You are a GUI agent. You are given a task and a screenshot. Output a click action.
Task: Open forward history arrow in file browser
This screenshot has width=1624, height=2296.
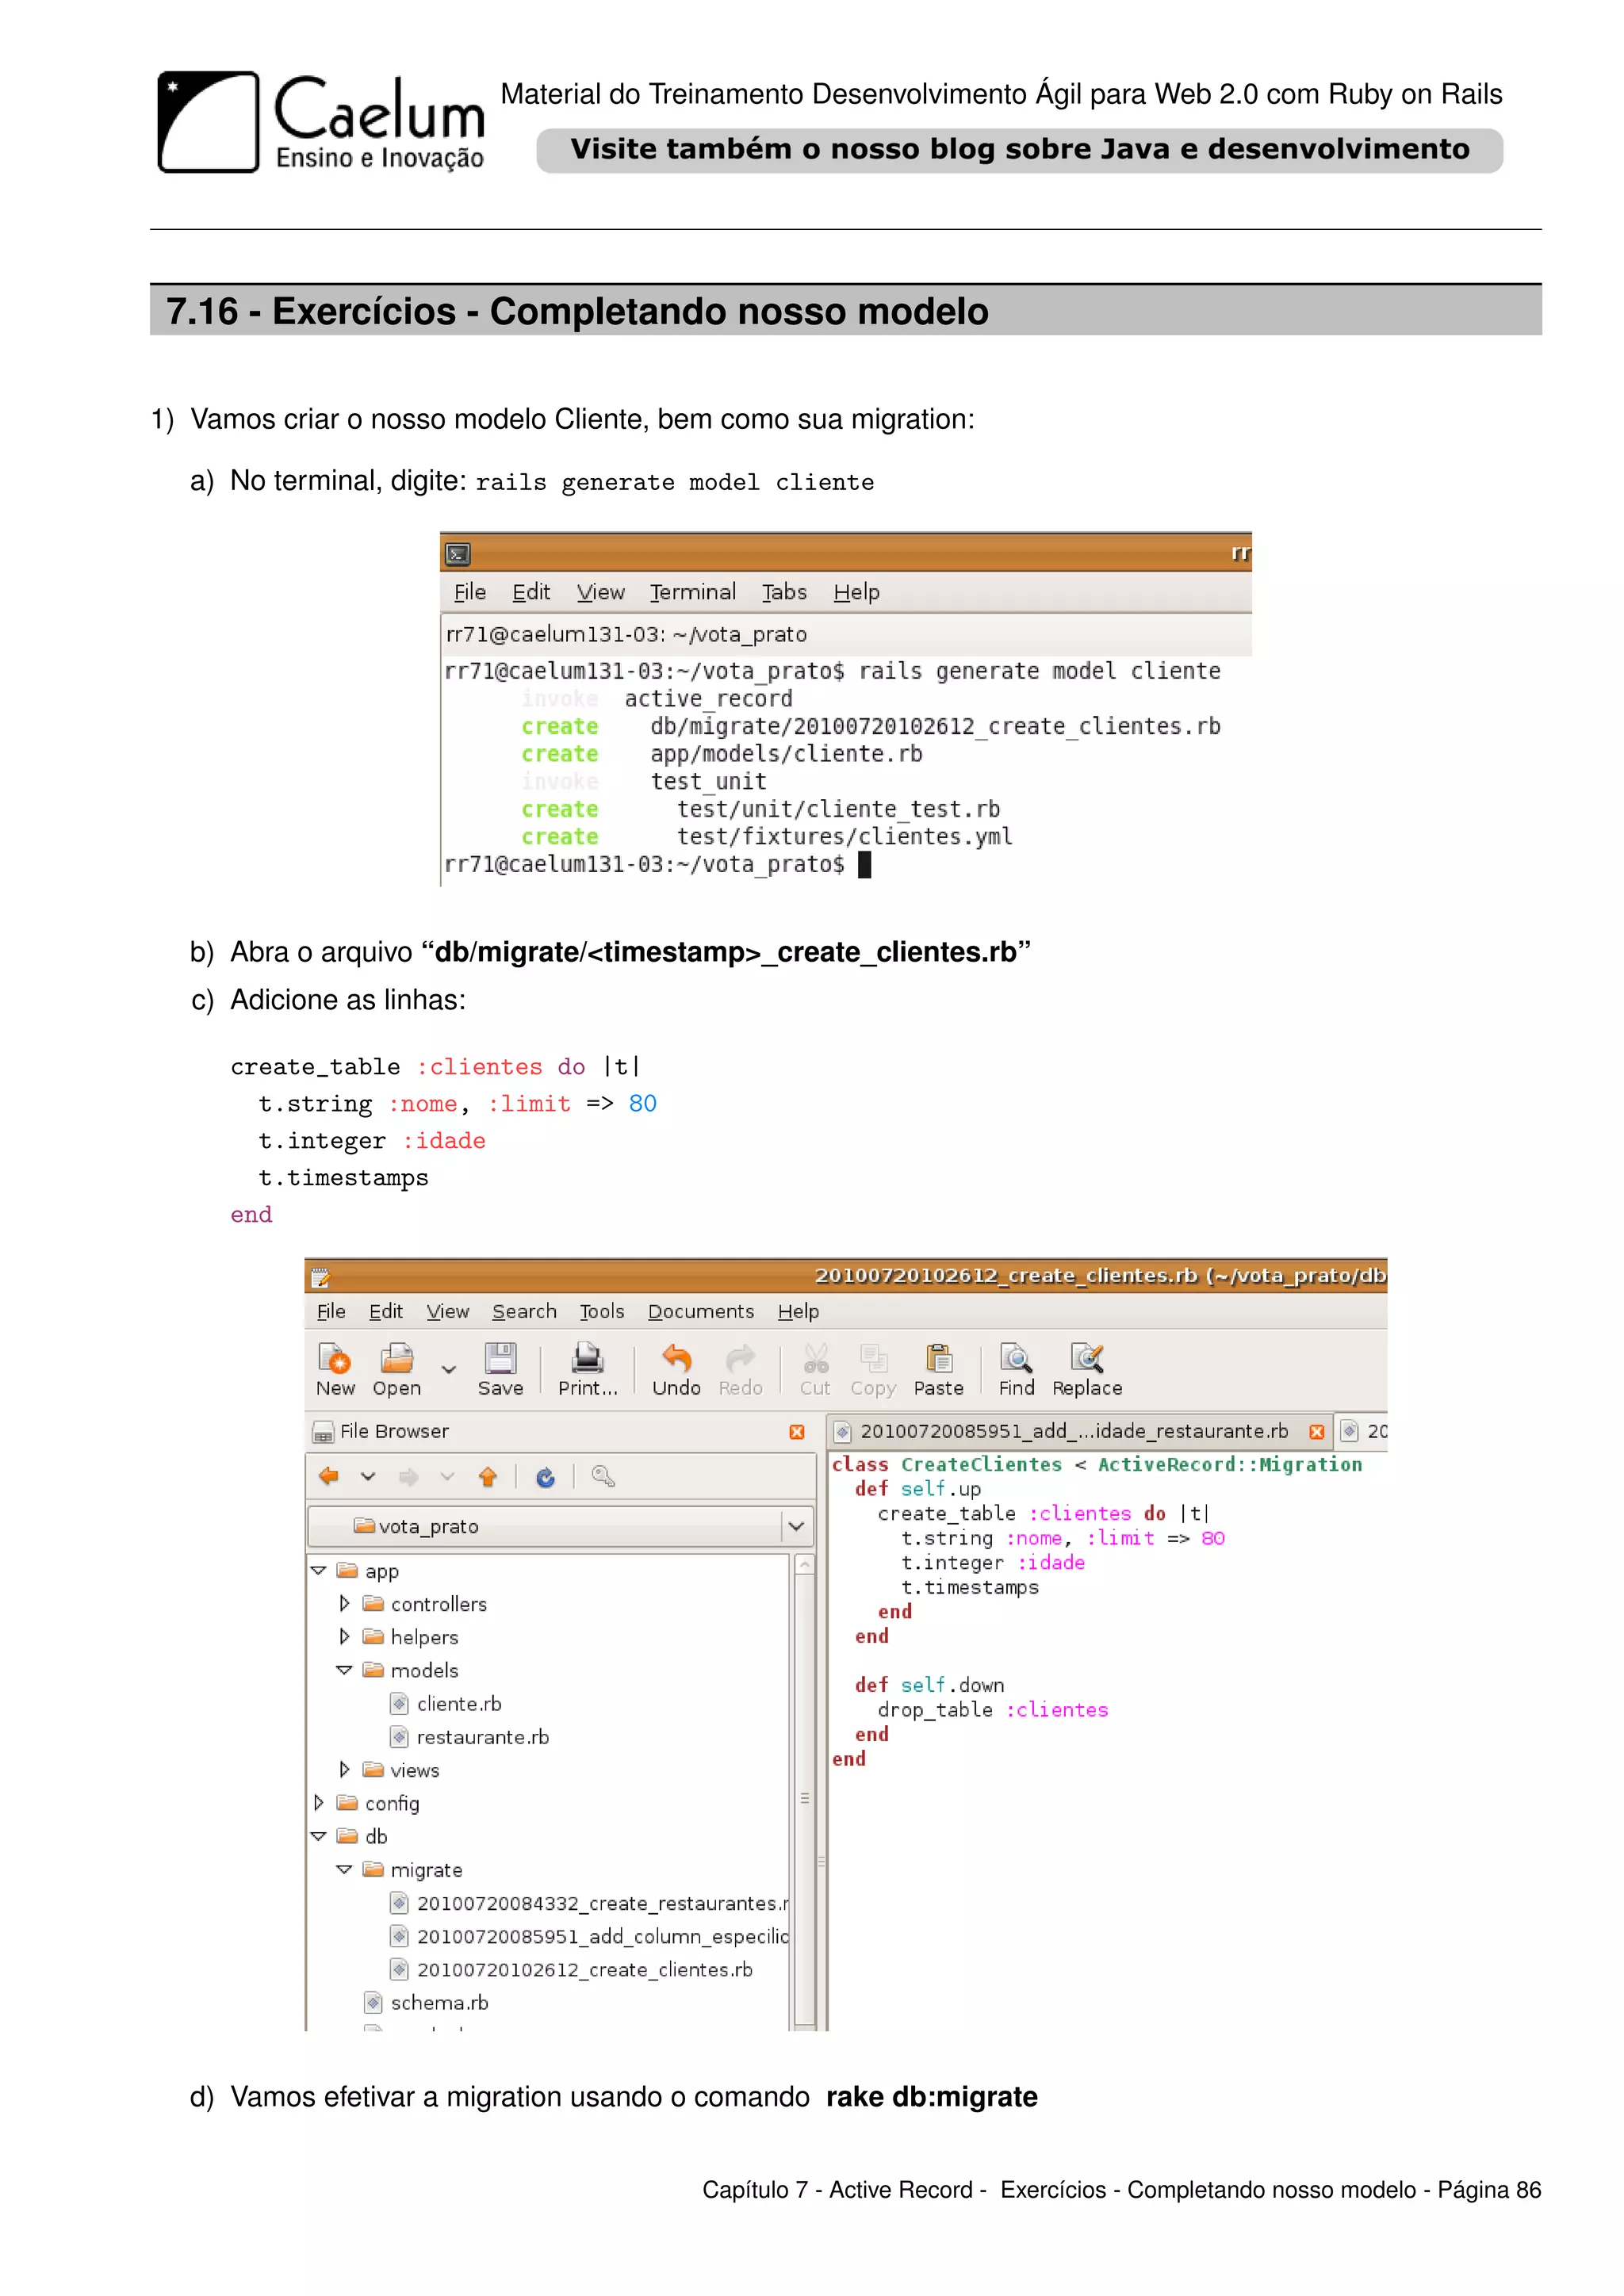click(x=447, y=1477)
